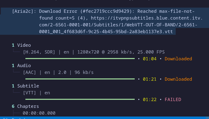Click the 00:00:00.000 chapter timestamp

click(x=39, y=113)
